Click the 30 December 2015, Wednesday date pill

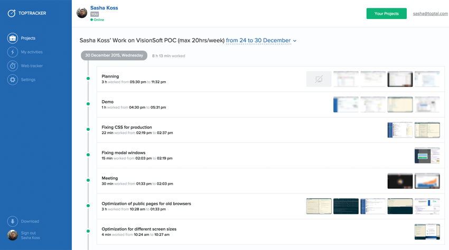114,55
